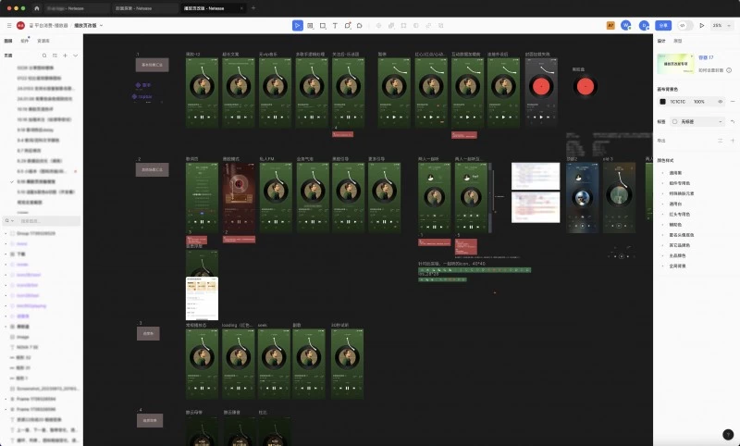
Task: Toggle the code/dev mode switch
Action: 684,25
